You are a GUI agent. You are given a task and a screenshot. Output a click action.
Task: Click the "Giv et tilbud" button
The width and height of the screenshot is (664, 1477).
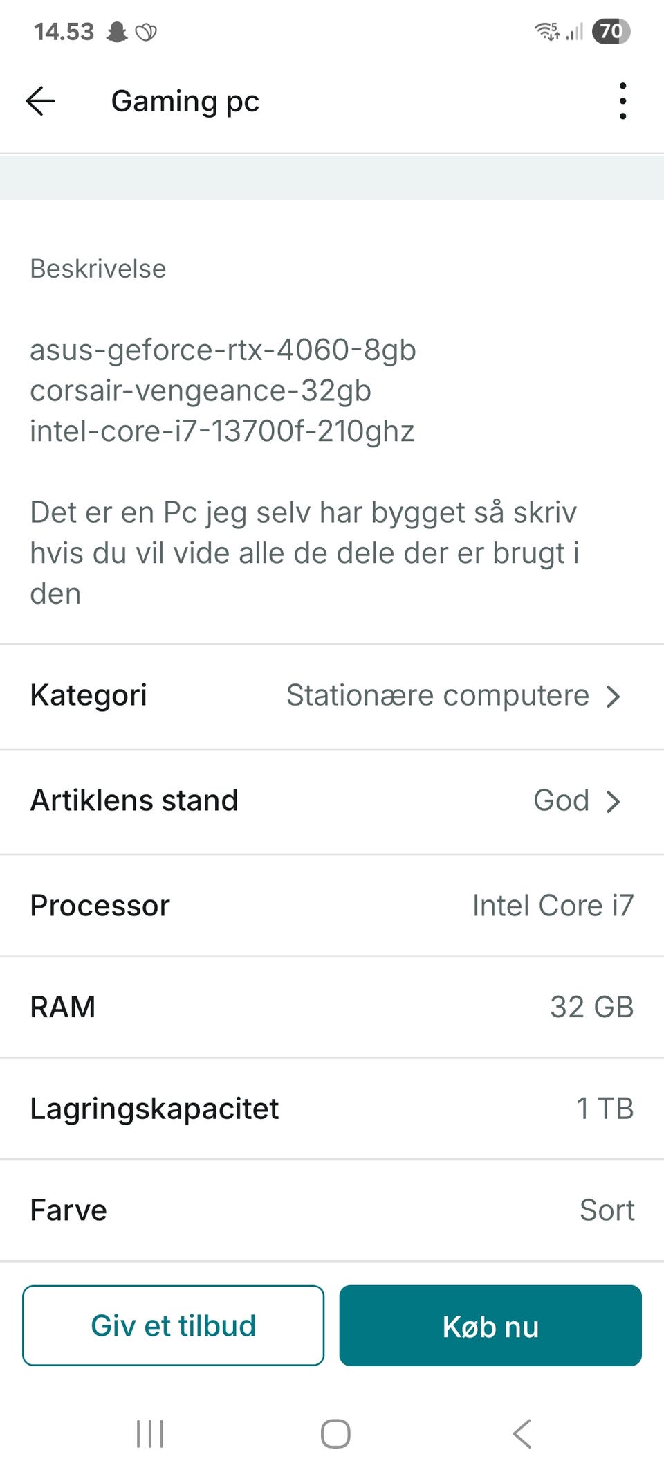click(173, 1325)
